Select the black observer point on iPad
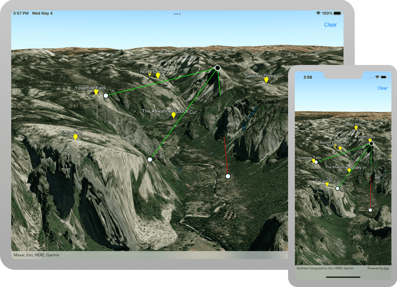The height and width of the screenshot is (287, 397). pos(217,68)
